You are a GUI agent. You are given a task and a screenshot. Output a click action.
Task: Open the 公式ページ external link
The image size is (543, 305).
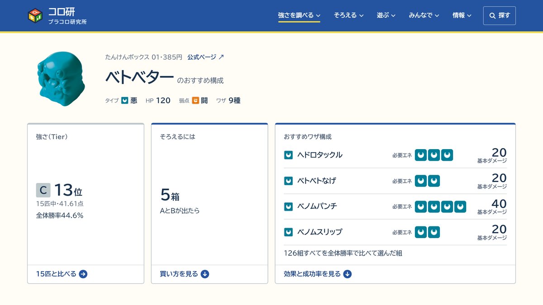pyautogui.click(x=205, y=57)
